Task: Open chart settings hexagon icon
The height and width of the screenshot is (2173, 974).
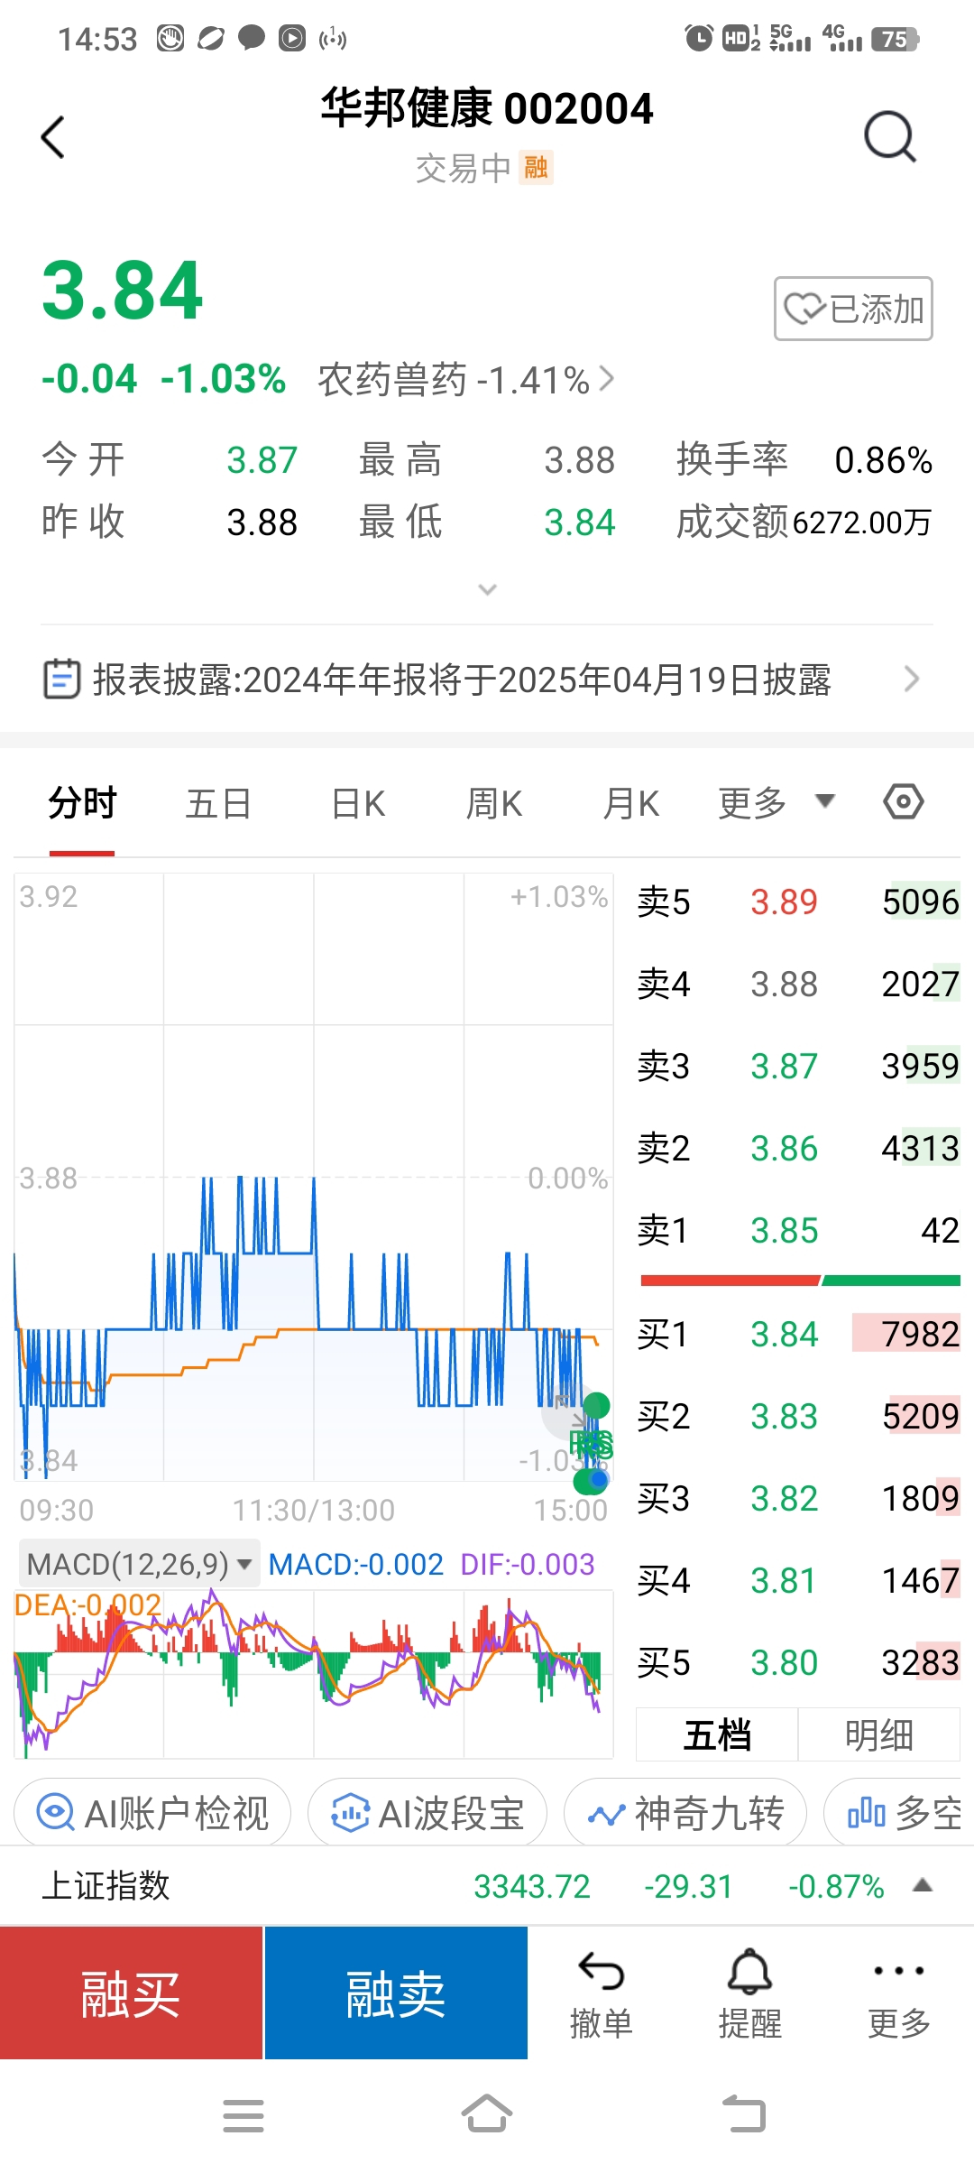Action: point(904,801)
